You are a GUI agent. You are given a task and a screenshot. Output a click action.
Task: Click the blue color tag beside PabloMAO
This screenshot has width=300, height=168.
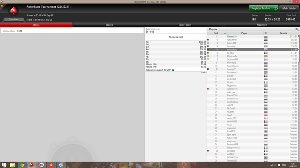(x=208, y=40)
